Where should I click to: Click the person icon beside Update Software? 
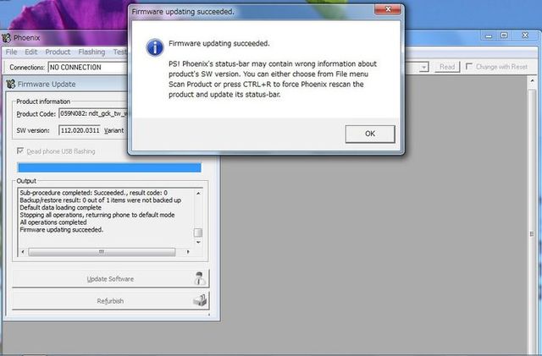[x=200, y=279]
